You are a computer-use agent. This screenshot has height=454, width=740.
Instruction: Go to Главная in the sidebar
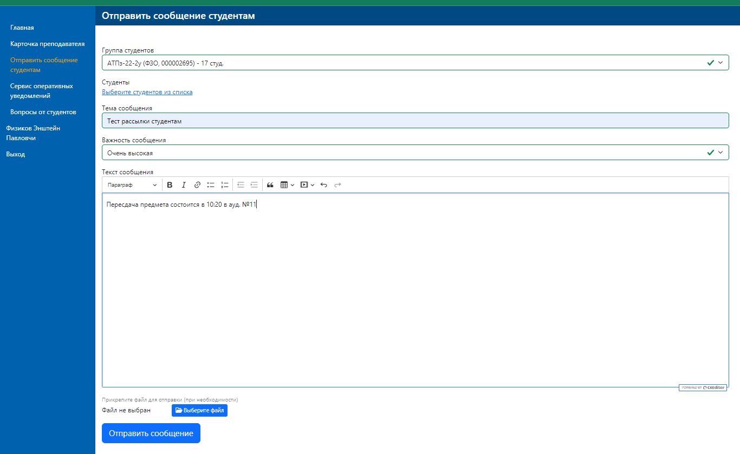pos(22,28)
